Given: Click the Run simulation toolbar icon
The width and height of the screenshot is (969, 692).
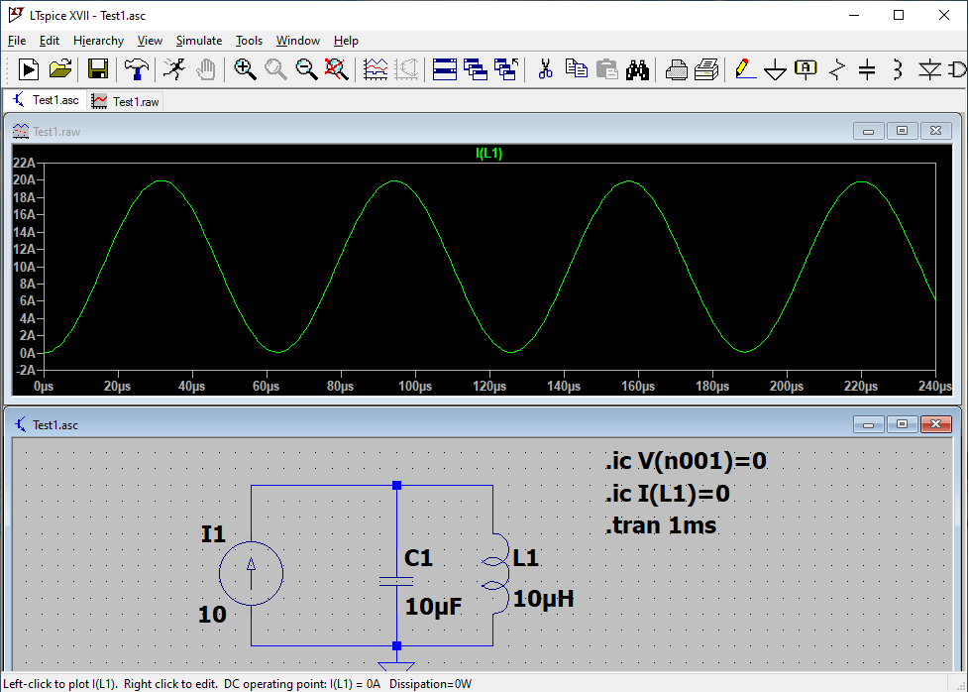Looking at the screenshot, I should 29,69.
